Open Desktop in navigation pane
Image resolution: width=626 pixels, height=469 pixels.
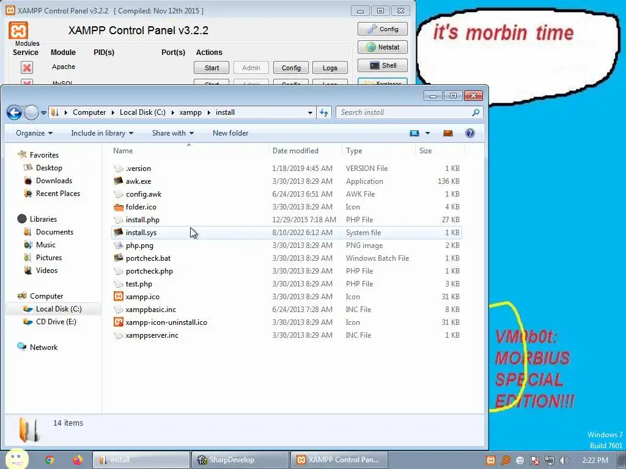49,168
